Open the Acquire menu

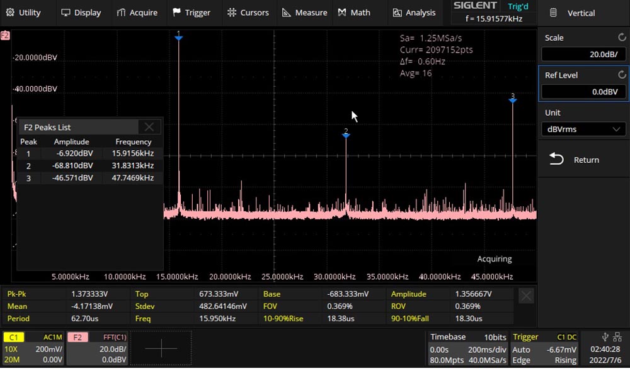(x=137, y=13)
